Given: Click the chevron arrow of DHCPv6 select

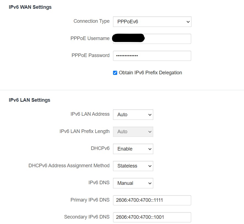Looking at the screenshot, I should pos(150,149).
